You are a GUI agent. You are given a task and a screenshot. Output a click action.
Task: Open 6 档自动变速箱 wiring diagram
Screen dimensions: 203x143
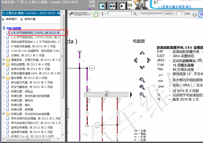33,46
